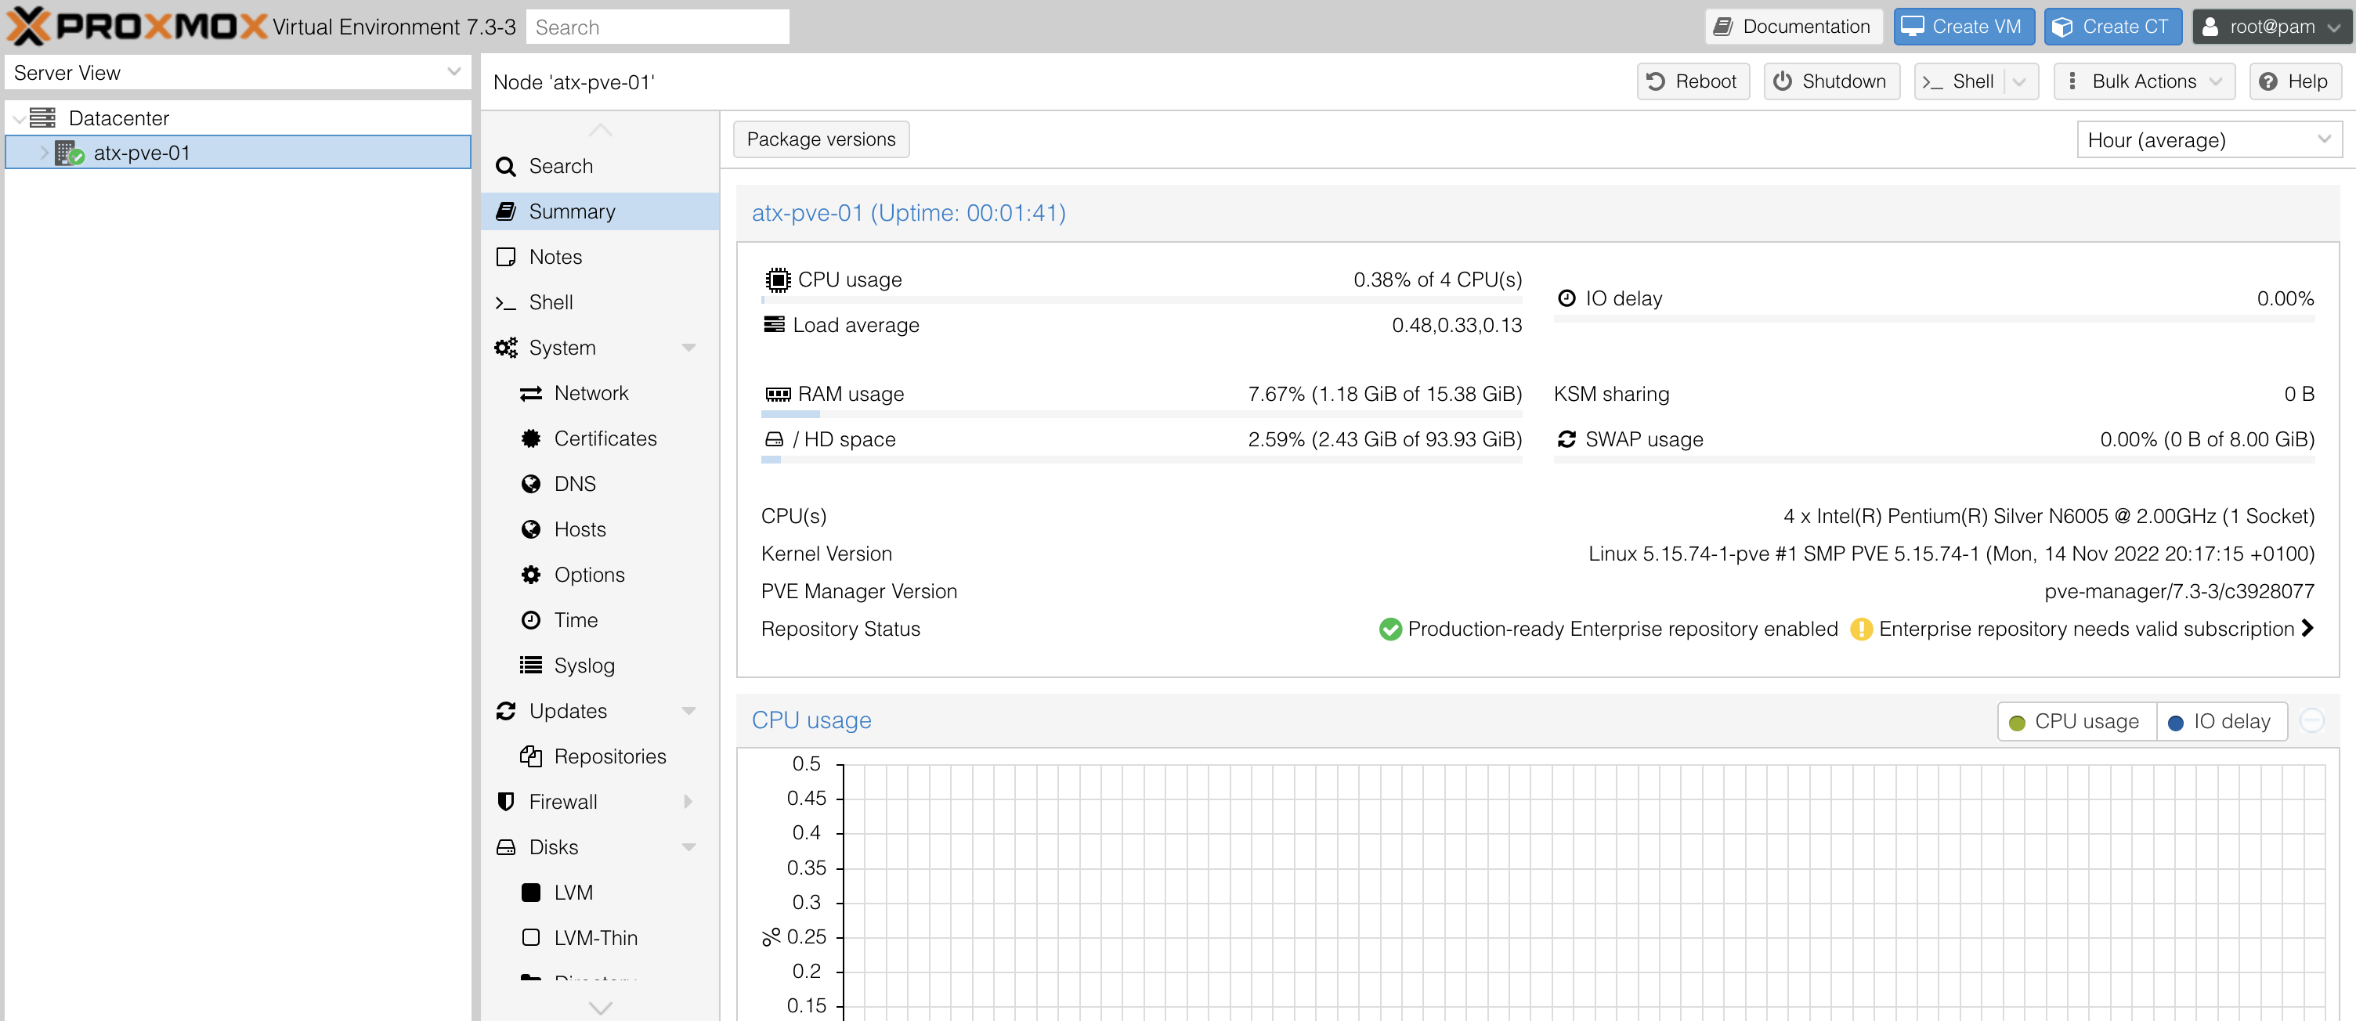
Task: Click the Repository Status arrow chevron
Action: (x=2307, y=628)
